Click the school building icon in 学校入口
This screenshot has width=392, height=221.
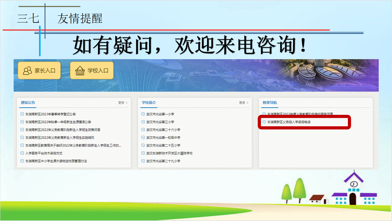[x=80, y=71]
